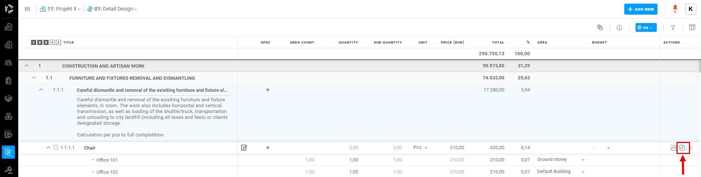Image resolution: width=701 pixels, height=177 pixels.
Task: Open Pcs unit dropdown in Chair row
Action: 420,147
